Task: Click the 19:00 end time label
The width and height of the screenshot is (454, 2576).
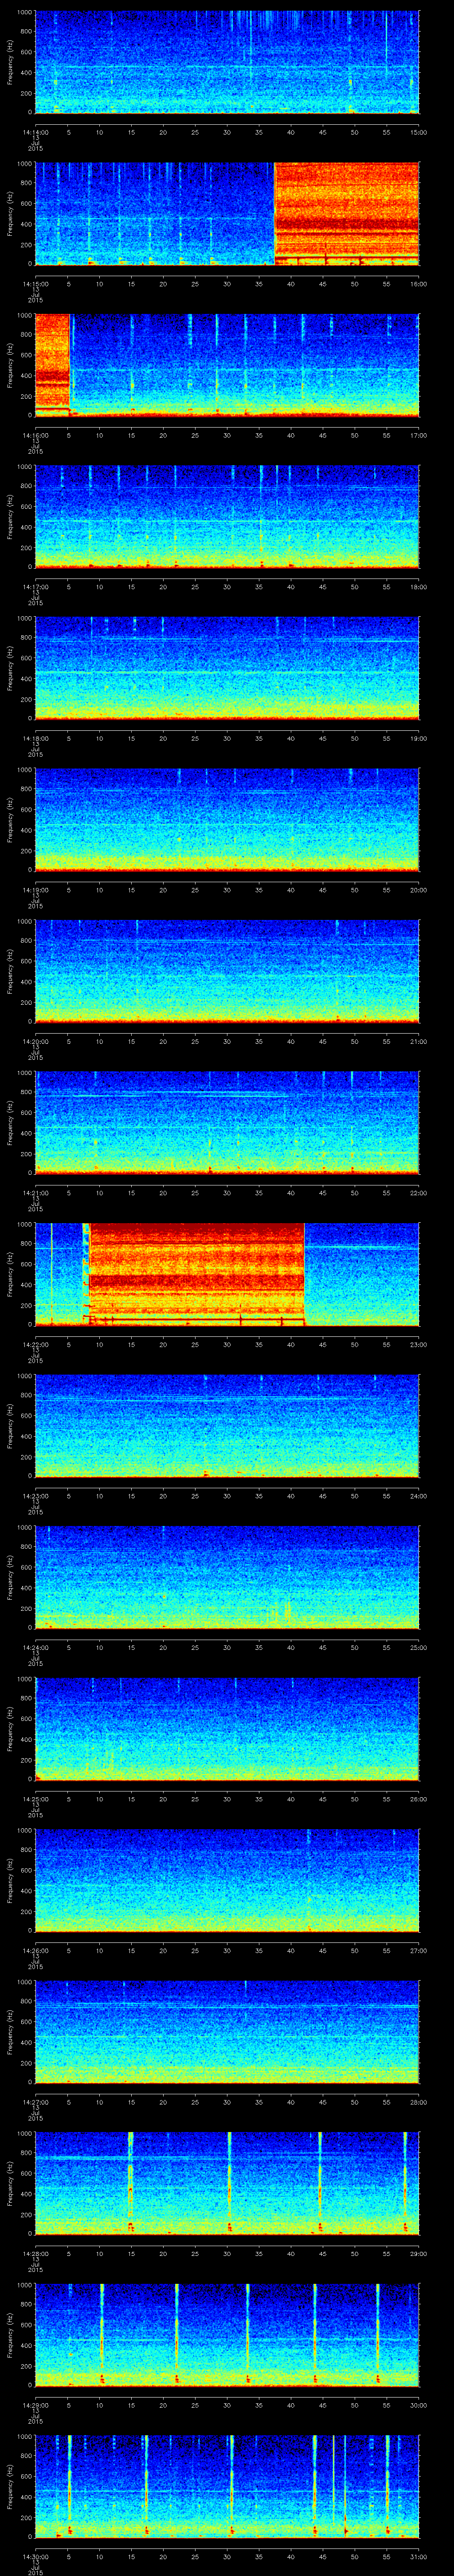Action: pyautogui.click(x=419, y=738)
